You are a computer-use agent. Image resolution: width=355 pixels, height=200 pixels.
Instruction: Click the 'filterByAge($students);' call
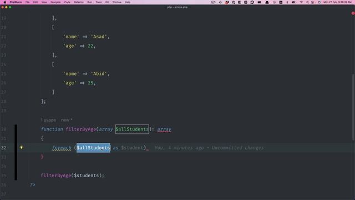(73, 176)
